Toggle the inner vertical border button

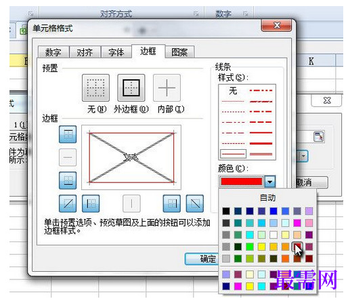click(x=131, y=203)
